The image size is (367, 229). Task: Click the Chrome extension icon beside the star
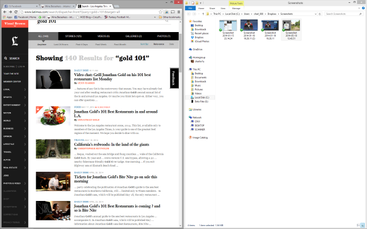[167, 12]
